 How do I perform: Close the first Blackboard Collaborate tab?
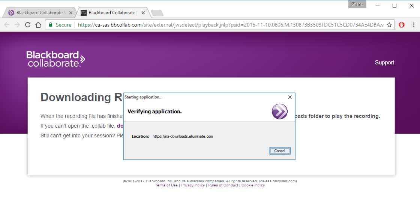(x=71, y=13)
